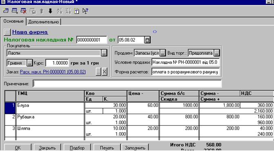Image resolution: width=274 pixels, height=151 pixels.
Task: Open the Гривня currency selection ellipsis
Action: [x=29, y=63]
